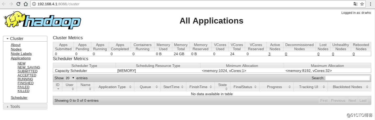Click the Memory Total value 24 GB
375x120 pixels.
point(179,54)
